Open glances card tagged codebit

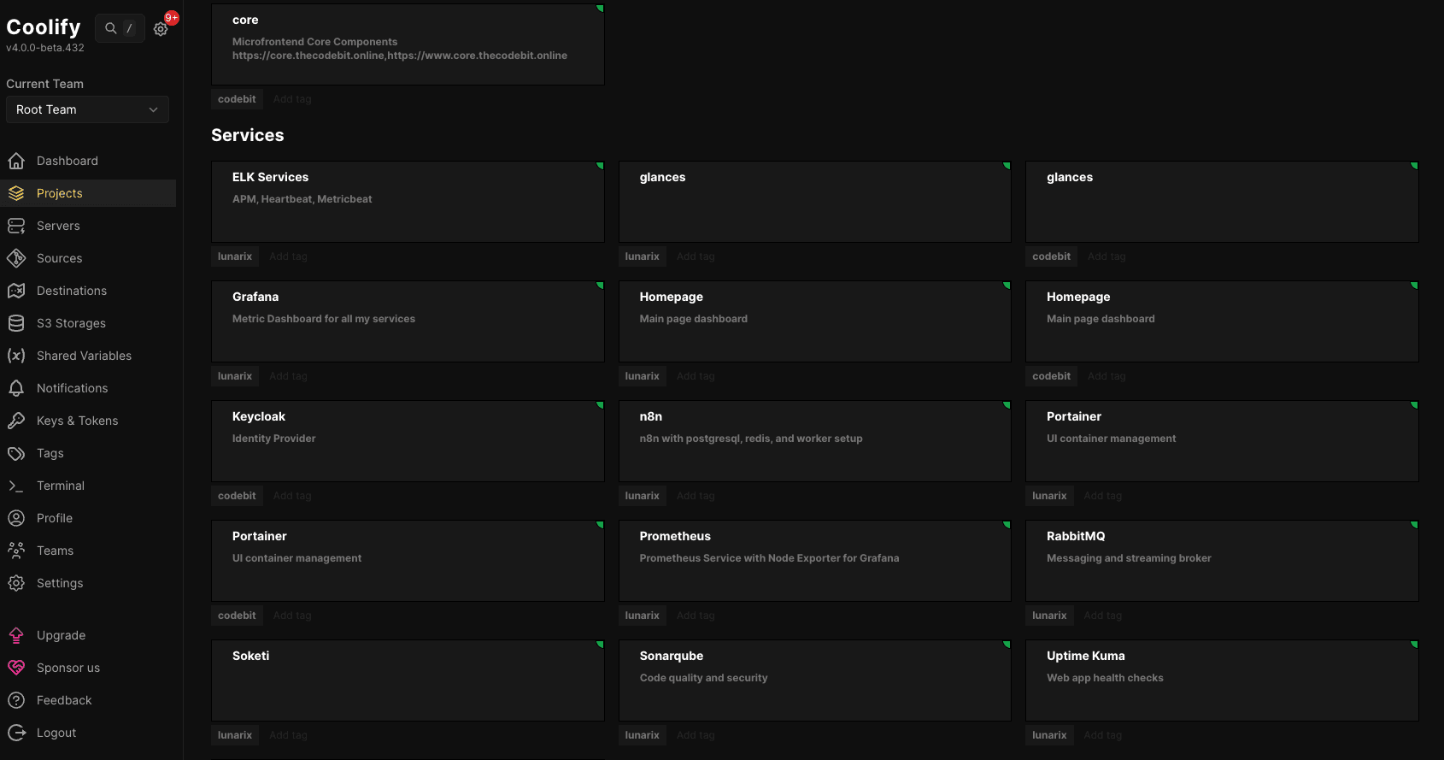pos(1222,202)
